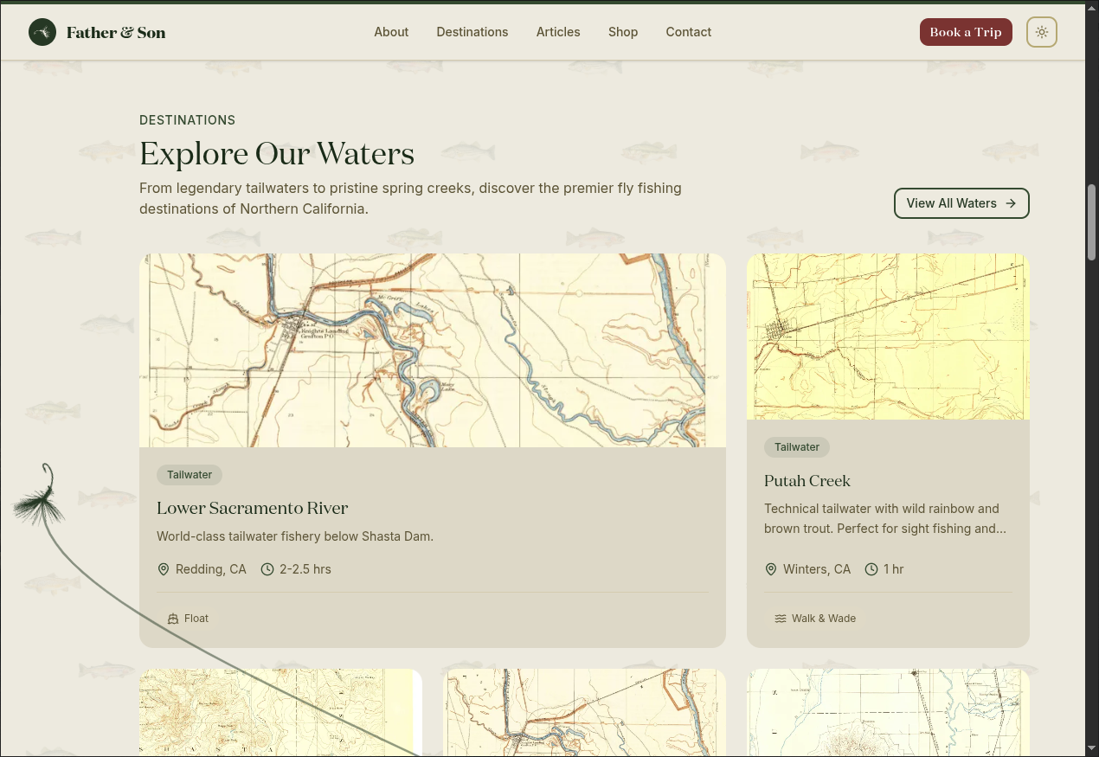Open the Putah Creek map thumbnail
This screenshot has width=1099, height=757.
888,337
